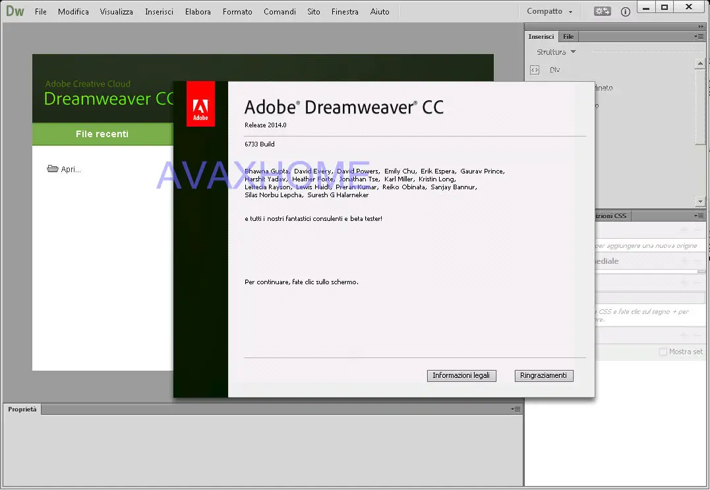Click the File recenti header
Viewport: 710px width, 490px height.
102,134
